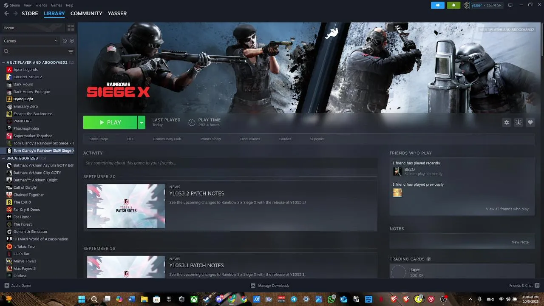Open Epic Games Launcher on taskbar
Screen dimensions: 544x306
point(169,299)
